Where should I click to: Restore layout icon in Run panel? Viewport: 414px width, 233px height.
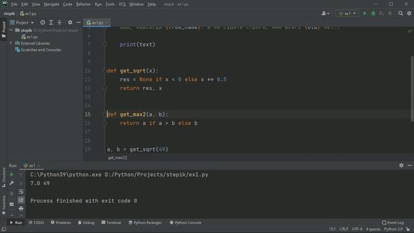point(12,204)
